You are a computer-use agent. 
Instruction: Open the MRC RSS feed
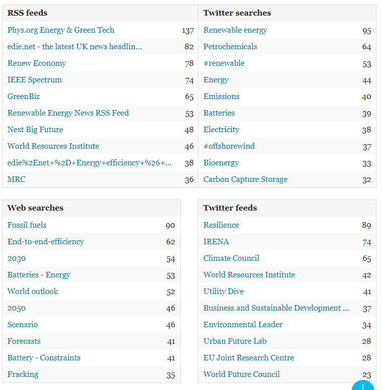[x=17, y=179]
